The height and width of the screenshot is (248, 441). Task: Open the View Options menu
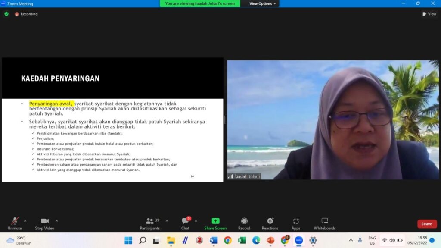click(x=263, y=3)
